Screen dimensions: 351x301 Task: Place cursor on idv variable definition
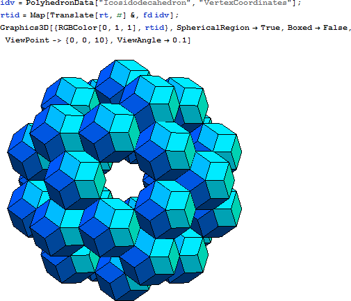pos(8,3)
